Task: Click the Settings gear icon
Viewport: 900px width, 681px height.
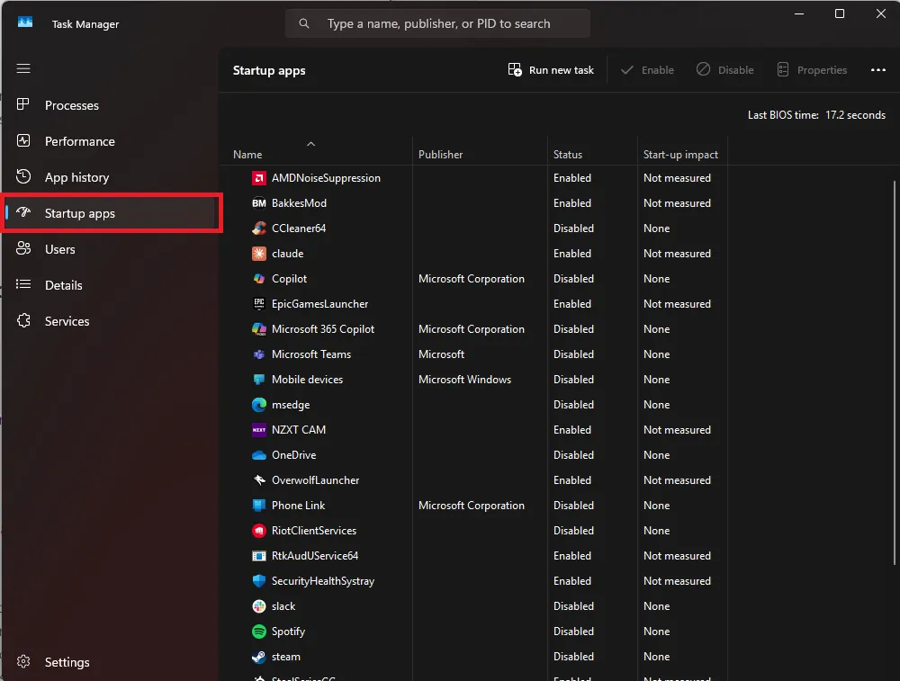Action: click(22, 662)
